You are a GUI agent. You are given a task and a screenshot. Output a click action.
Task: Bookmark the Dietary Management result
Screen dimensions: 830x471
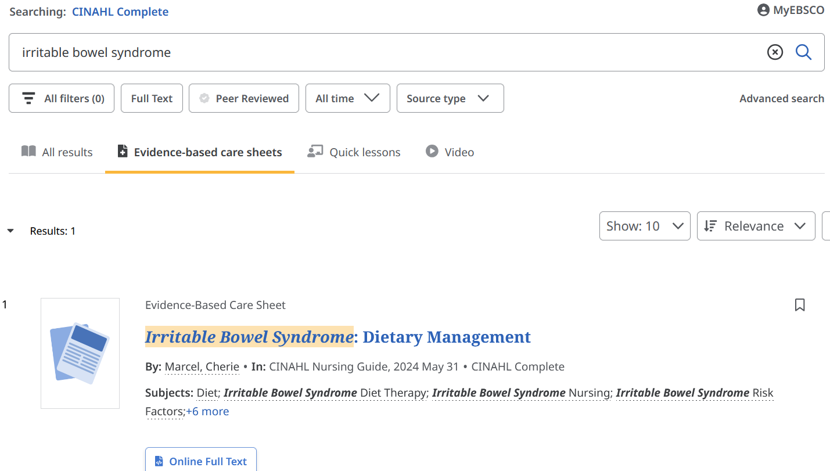[800, 305]
